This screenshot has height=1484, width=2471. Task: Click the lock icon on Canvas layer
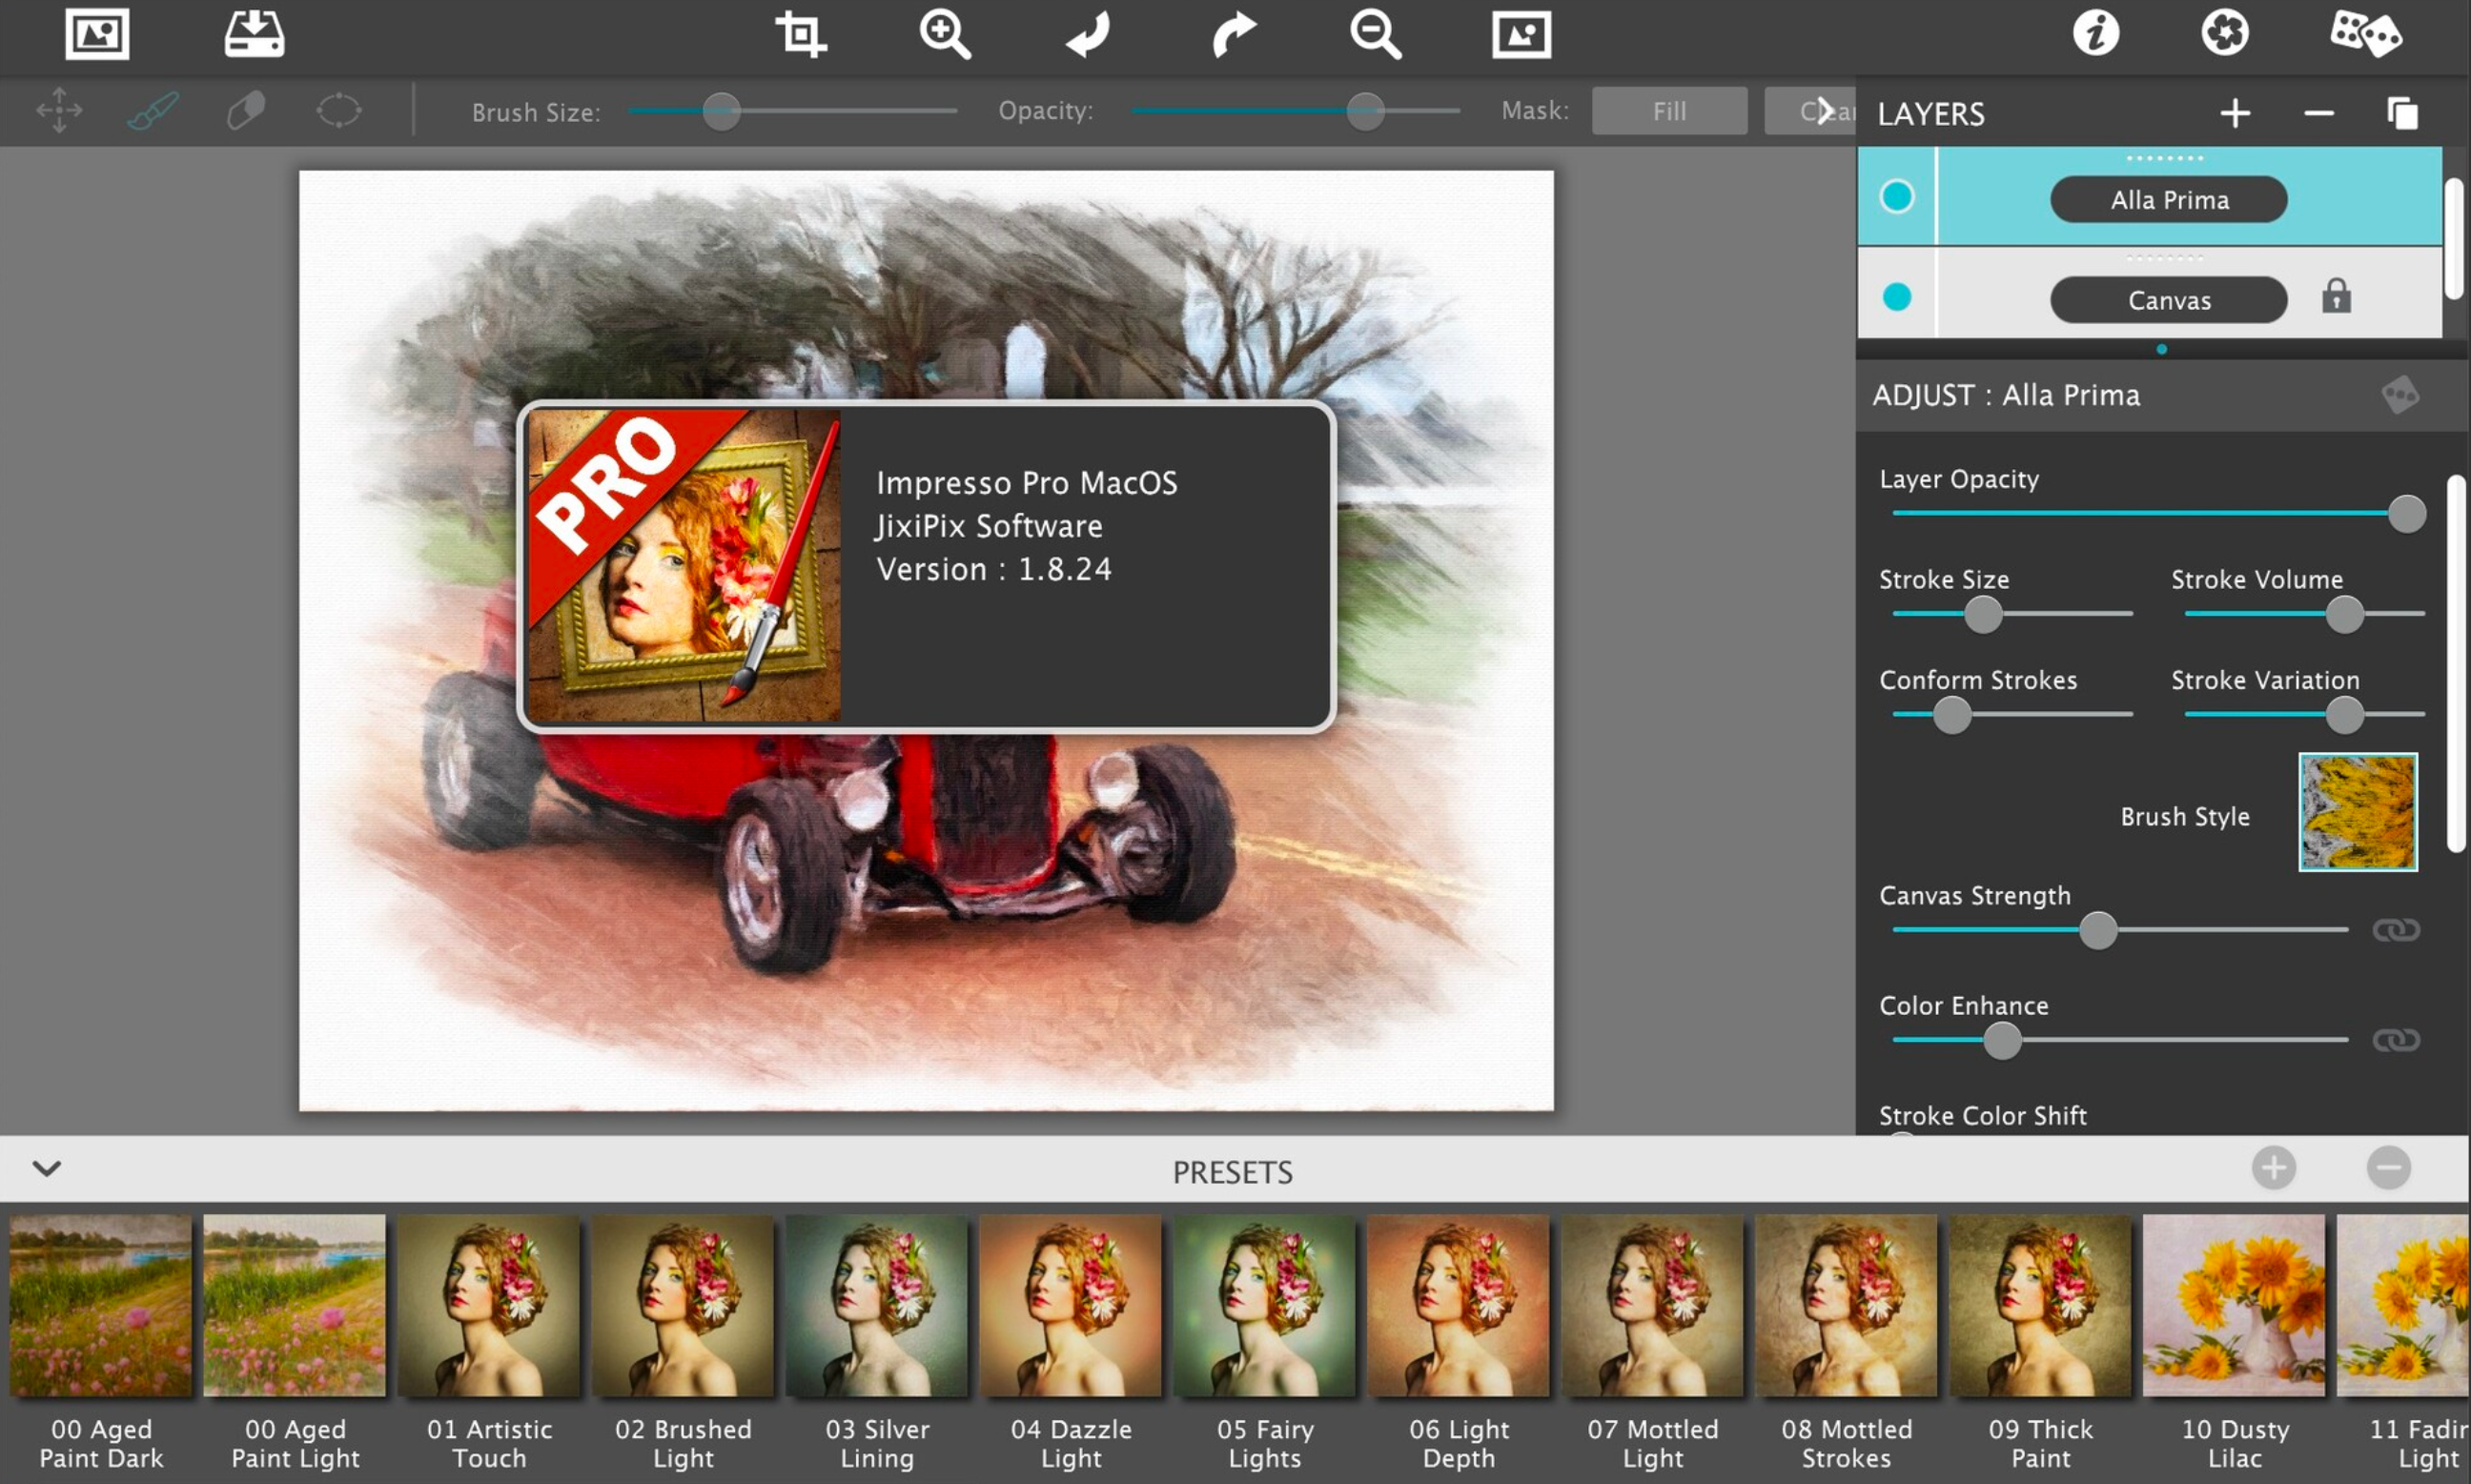(2336, 297)
